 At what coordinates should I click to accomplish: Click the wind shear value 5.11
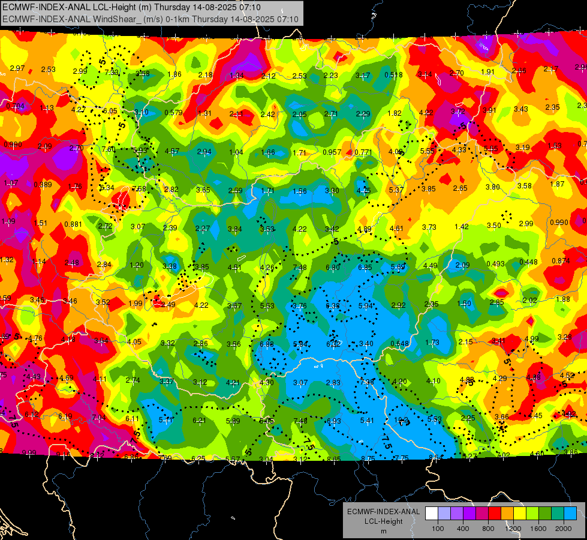point(165,420)
